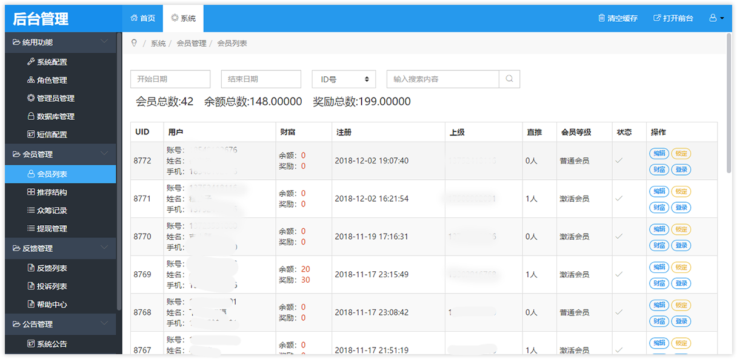The image size is (737, 359).
Task: Click 财富 for UID 8769
Action: pyautogui.click(x=659, y=283)
